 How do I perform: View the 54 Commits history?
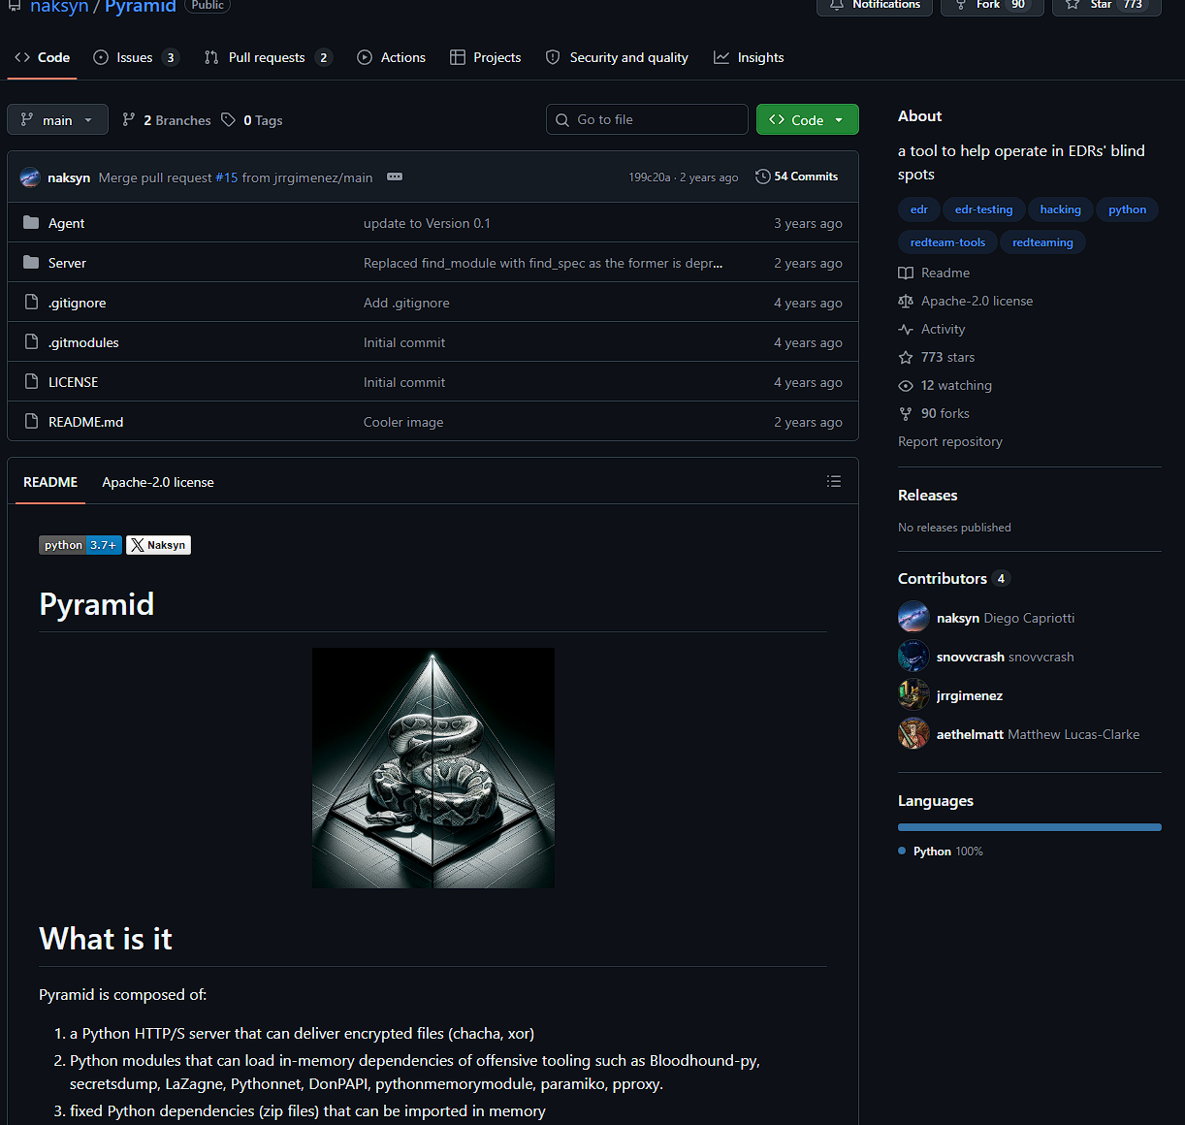pyautogui.click(x=797, y=177)
